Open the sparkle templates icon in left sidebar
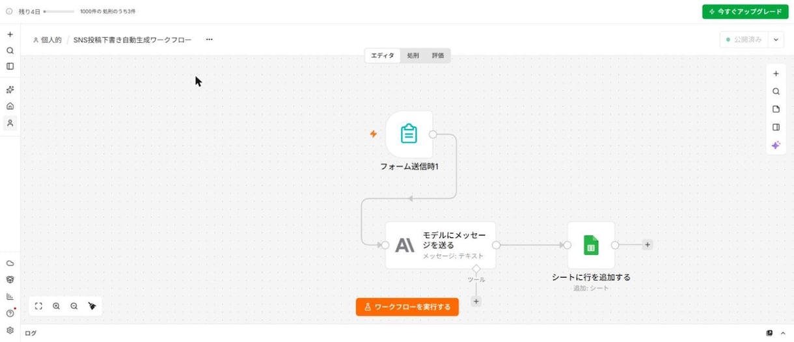 10,90
